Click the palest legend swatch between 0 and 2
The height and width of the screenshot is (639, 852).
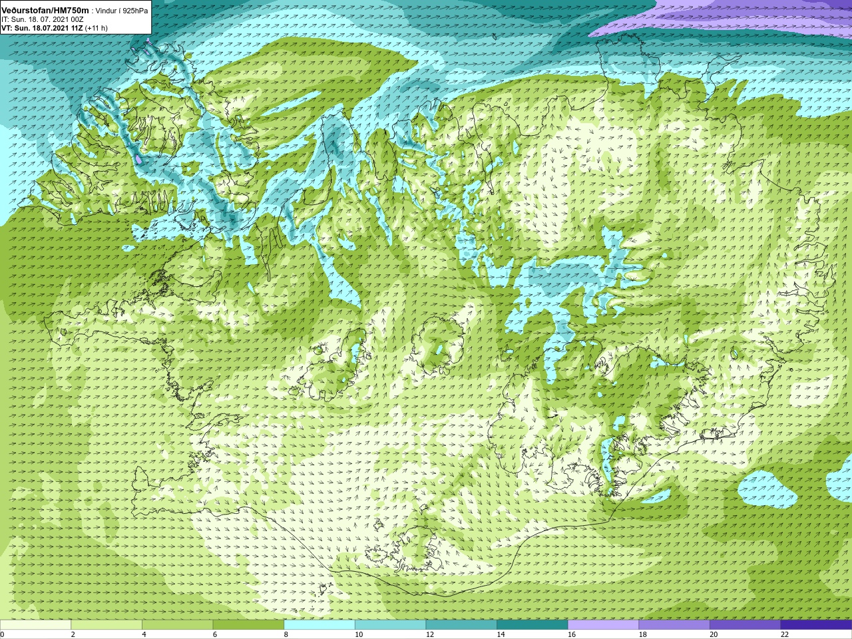35,625
